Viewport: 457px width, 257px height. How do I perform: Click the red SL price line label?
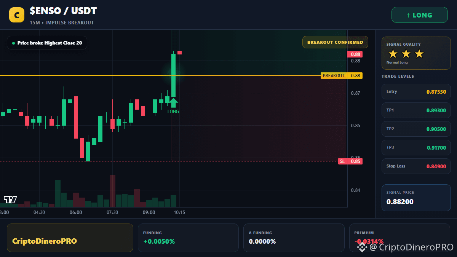[x=342, y=161]
